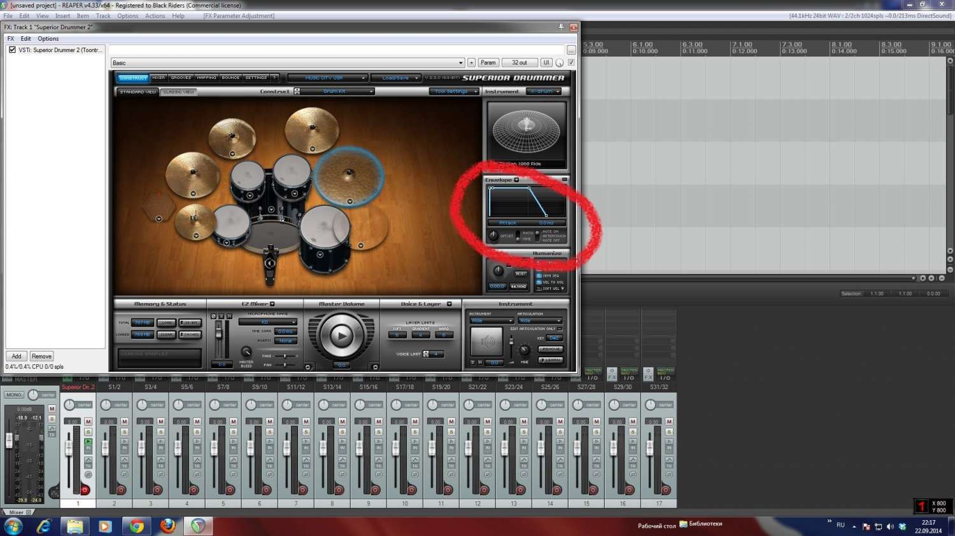This screenshot has width=955, height=536.
Task: Click the pin icon on the FX window
Action: click(x=561, y=27)
